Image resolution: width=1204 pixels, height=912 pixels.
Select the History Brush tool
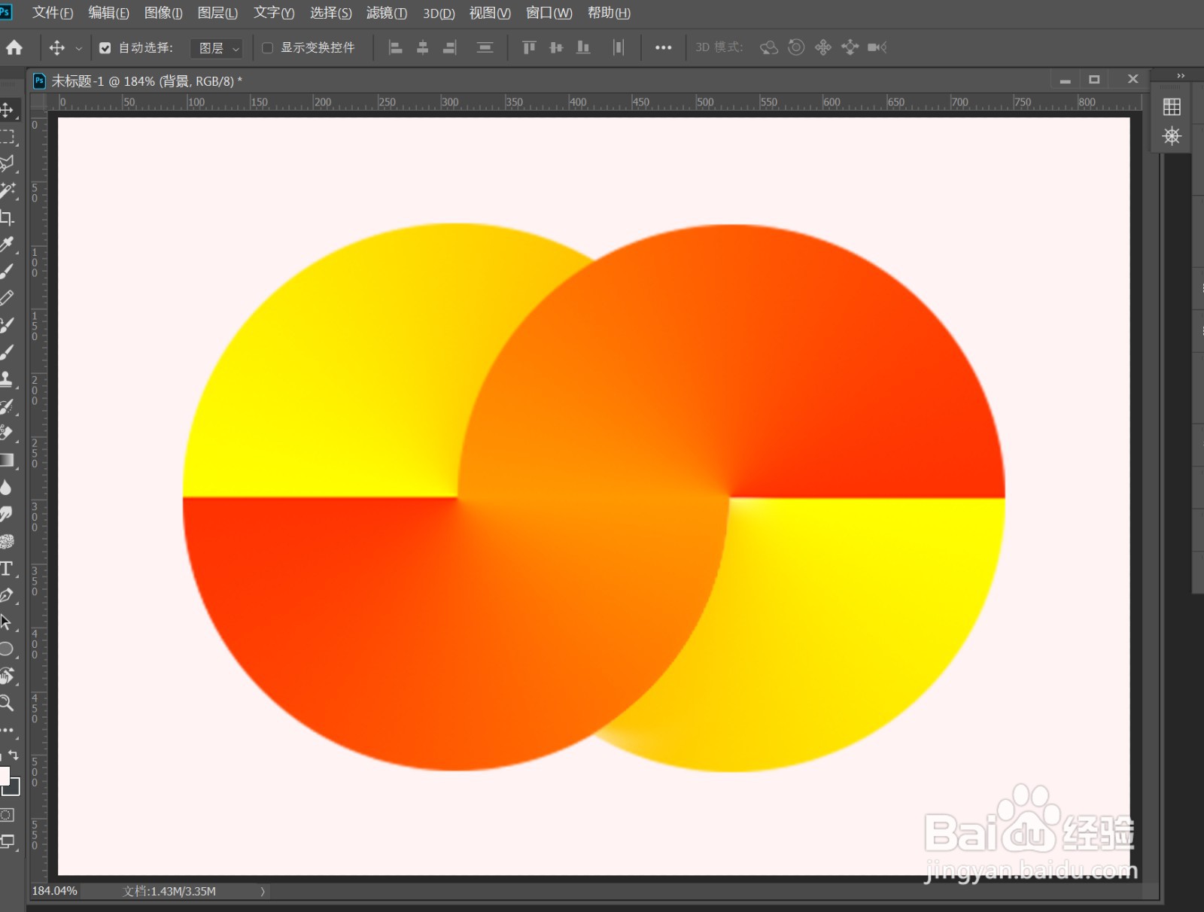pyautogui.click(x=7, y=406)
